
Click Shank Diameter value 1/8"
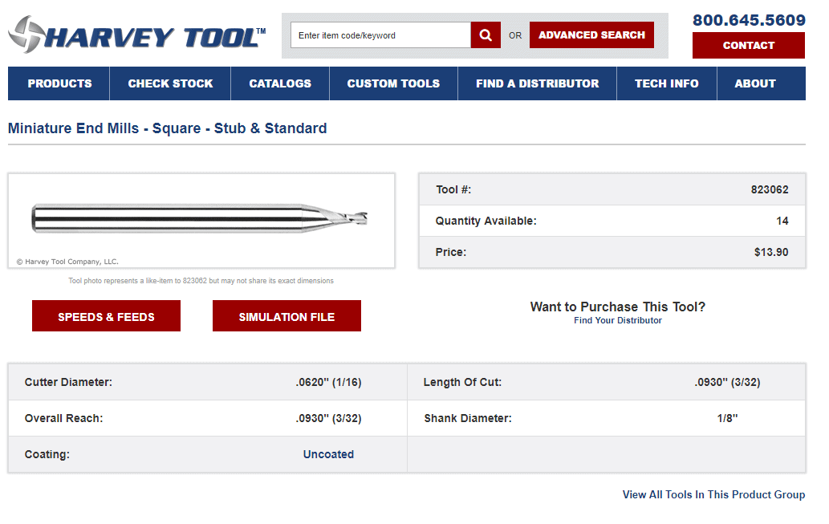click(728, 418)
